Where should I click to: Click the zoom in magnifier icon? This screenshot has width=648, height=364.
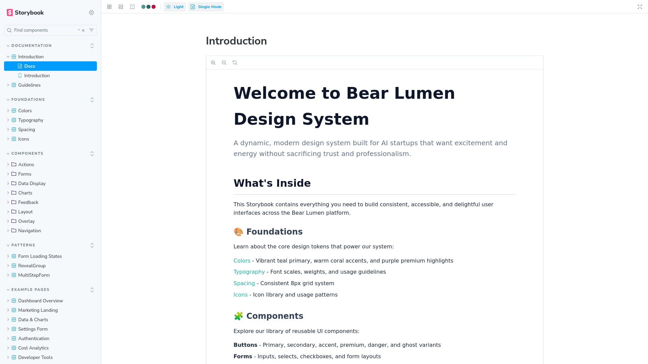[213, 63]
